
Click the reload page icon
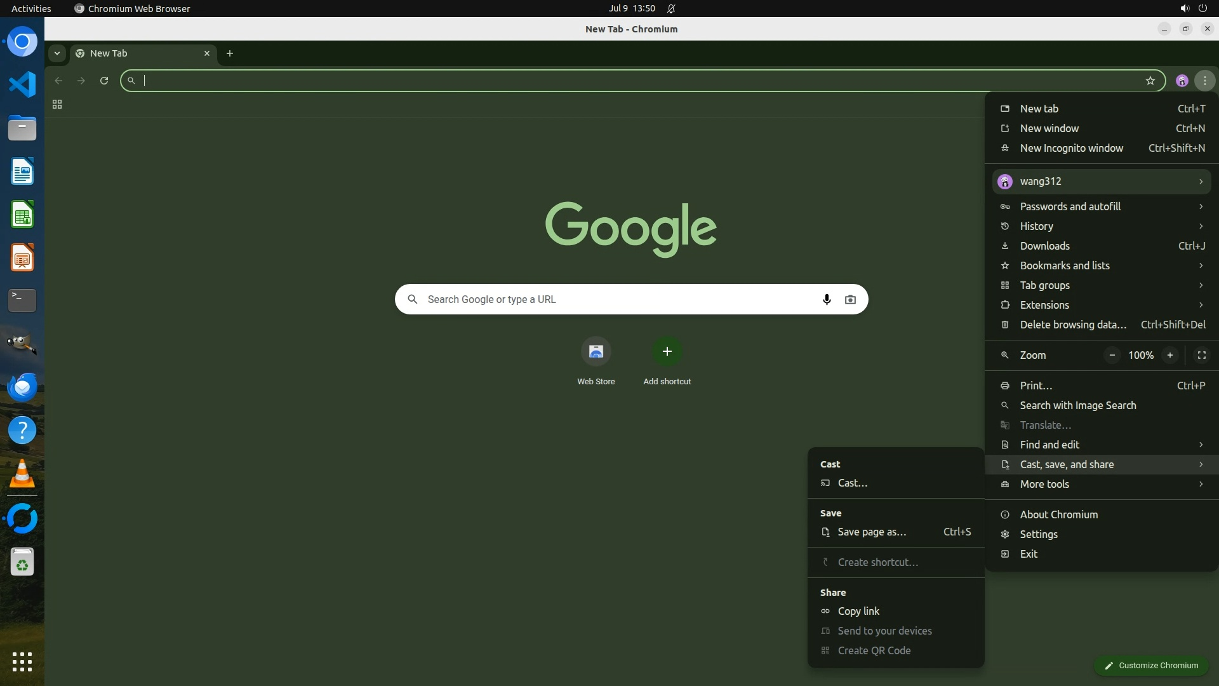[104, 81]
